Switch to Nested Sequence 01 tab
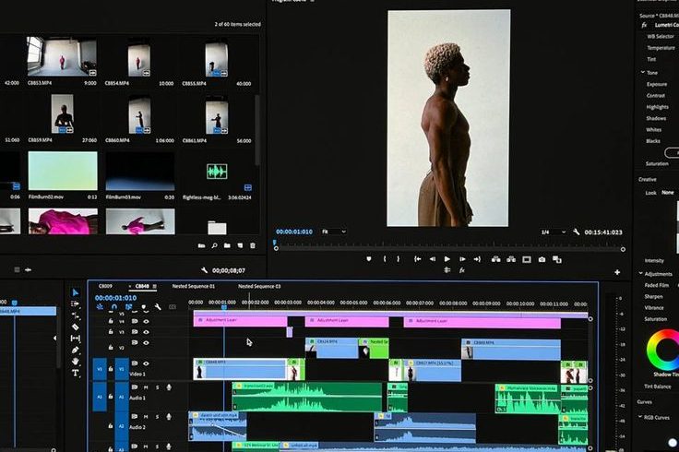 point(193,286)
